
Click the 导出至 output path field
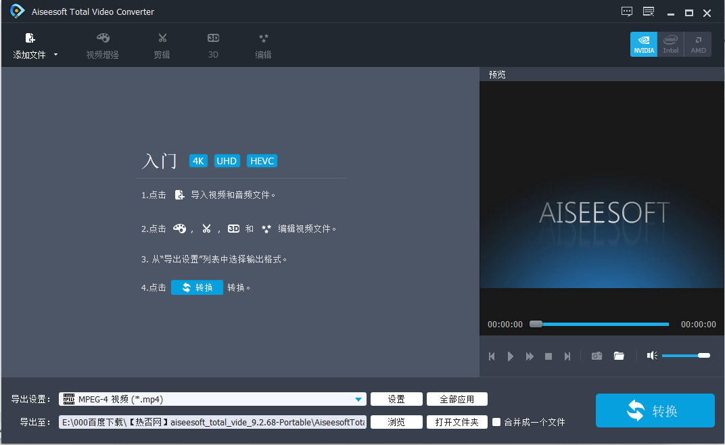pyautogui.click(x=212, y=422)
